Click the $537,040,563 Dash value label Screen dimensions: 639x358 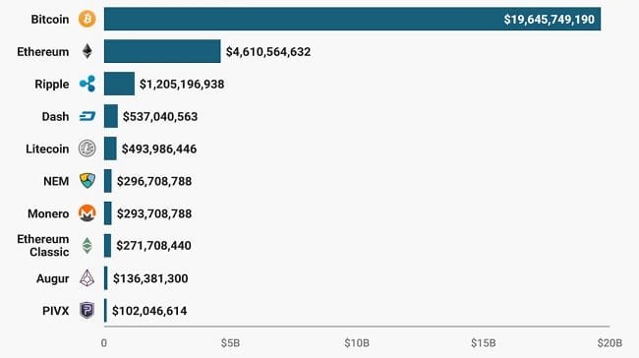pos(160,117)
